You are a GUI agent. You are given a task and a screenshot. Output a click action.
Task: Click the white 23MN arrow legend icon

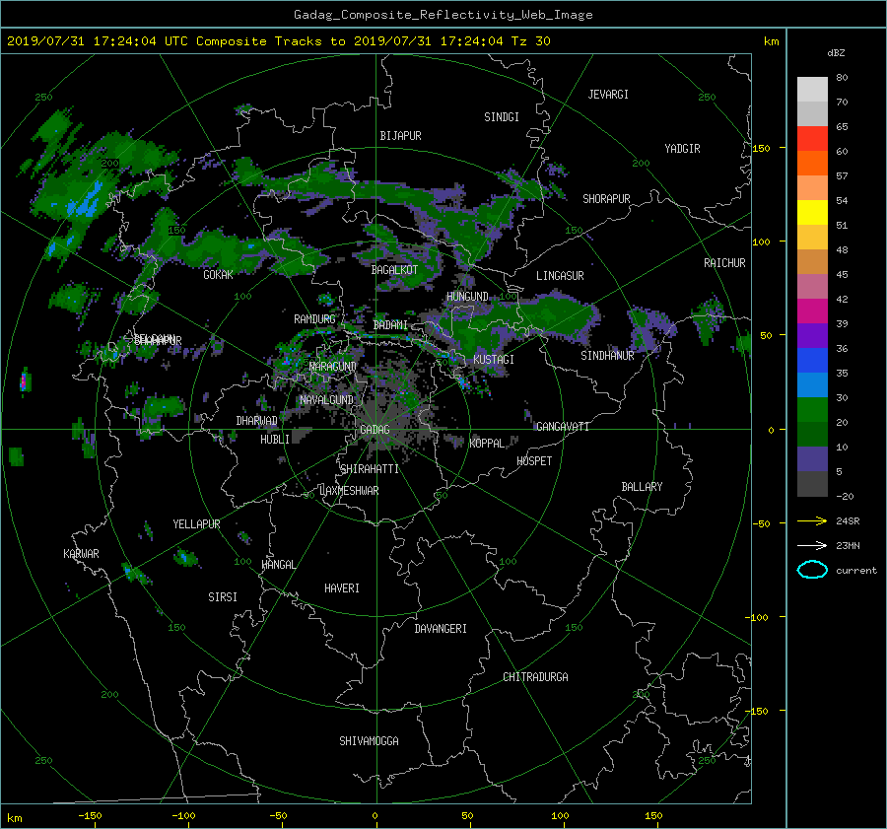pos(812,546)
